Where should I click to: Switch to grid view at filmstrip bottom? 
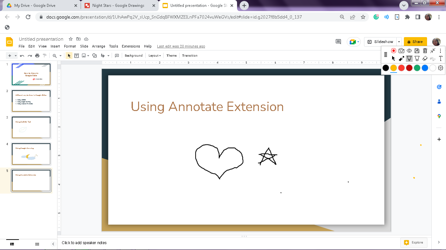pyautogui.click(x=37, y=244)
